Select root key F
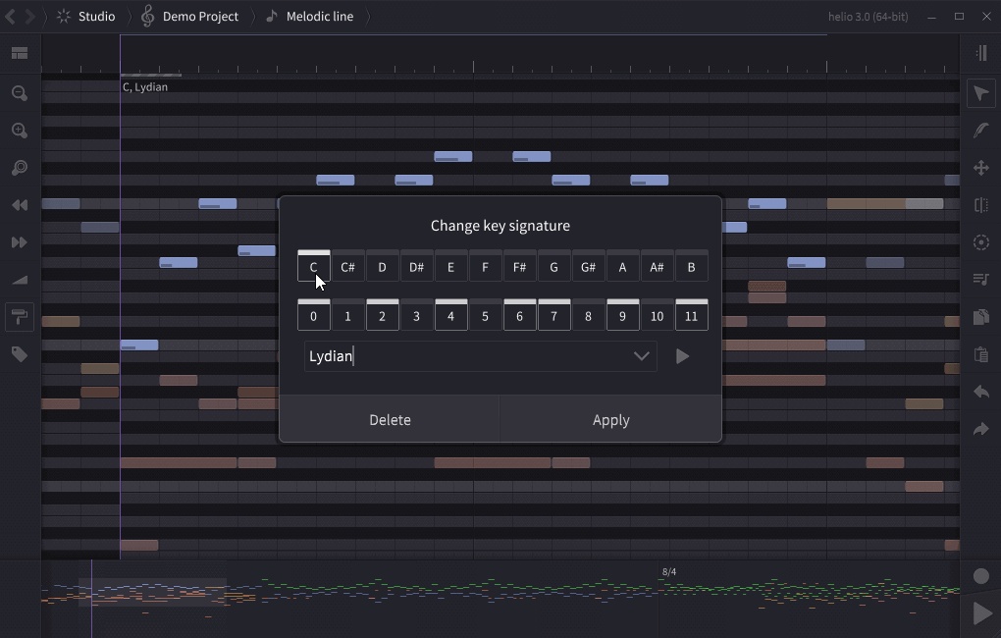1001x638 pixels. tap(485, 266)
